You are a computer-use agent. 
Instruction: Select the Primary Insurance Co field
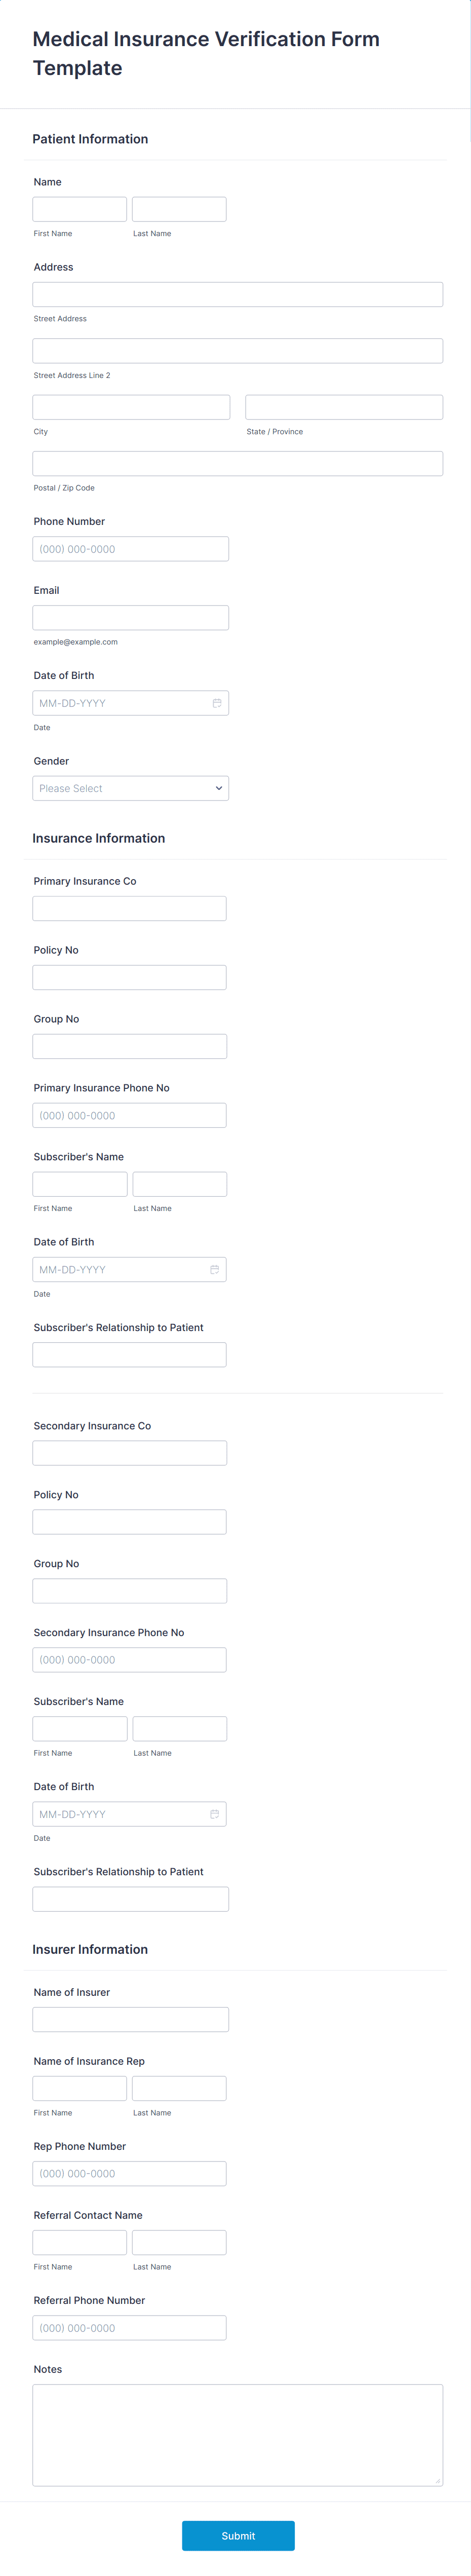[x=129, y=908]
